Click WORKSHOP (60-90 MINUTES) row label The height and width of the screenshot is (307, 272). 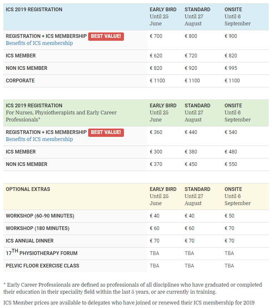coord(40,216)
